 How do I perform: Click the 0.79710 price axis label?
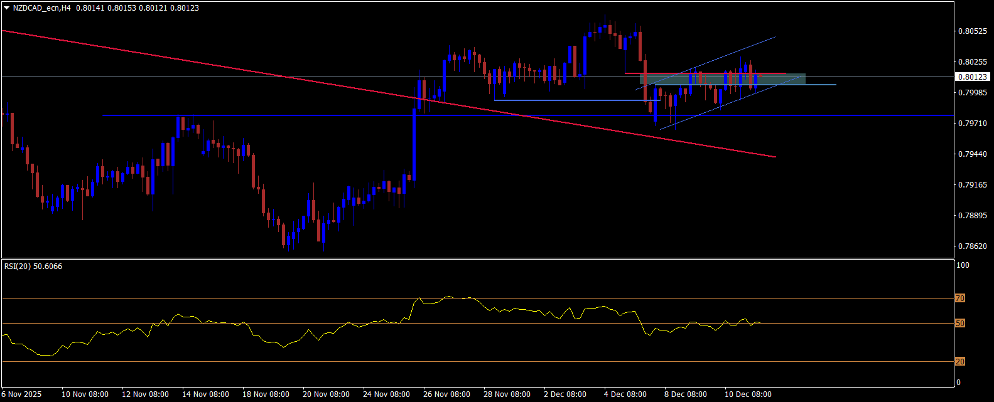pyautogui.click(x=973, y=124)
